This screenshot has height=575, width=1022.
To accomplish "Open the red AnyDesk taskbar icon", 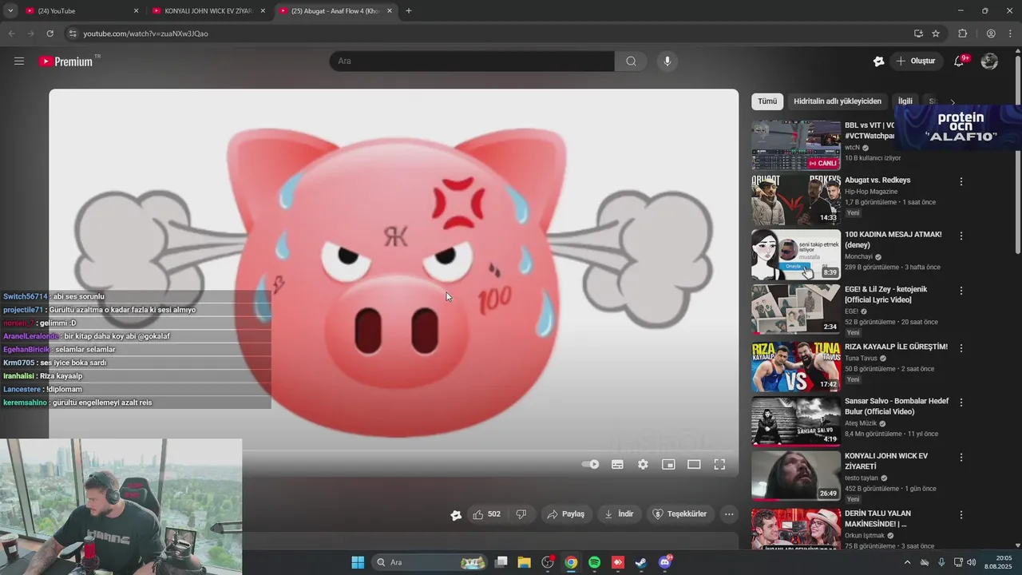I will coord(617,562).
